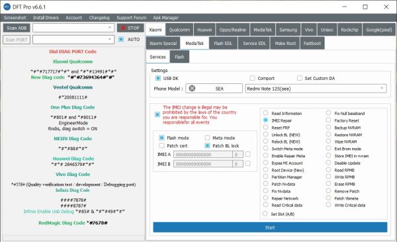The width and height of the screenshot is (397, 242).
Task: Toggle the IMEI change warning checkbox
Action: (157, 114)
